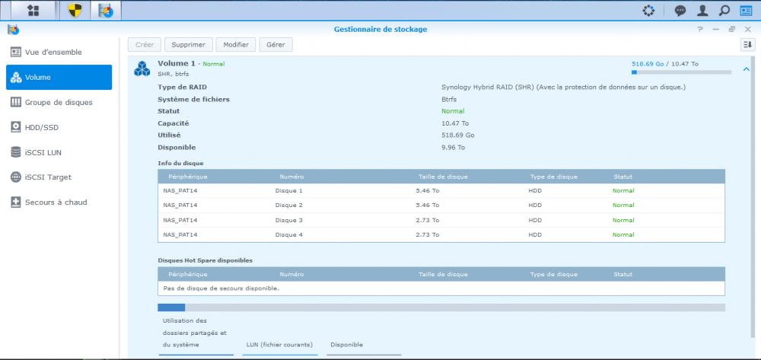Open the notifications speech bubble icon
This screenshot has width=761, height=360.
click(680, 11)
